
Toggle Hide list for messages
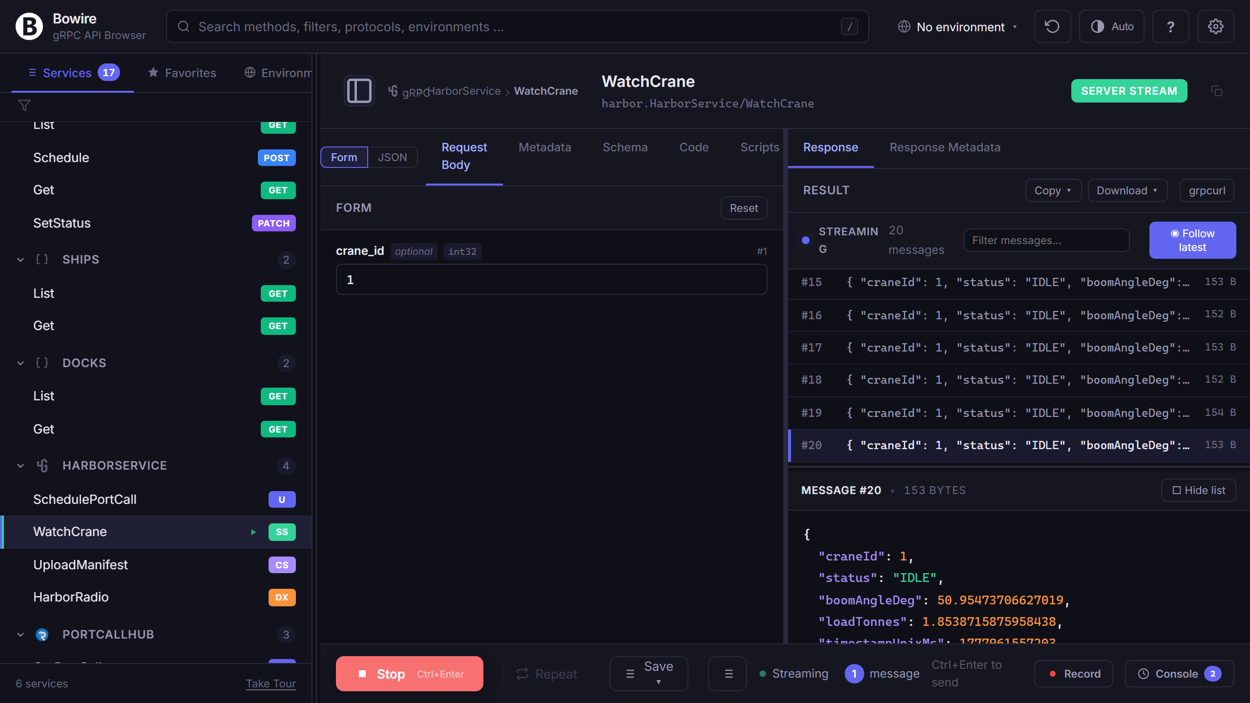(1198, 490)
